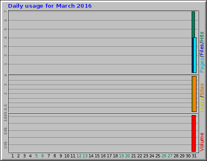Click day '25' on the date axis
This screenshot has height=161, width=207.
[158, 156]
